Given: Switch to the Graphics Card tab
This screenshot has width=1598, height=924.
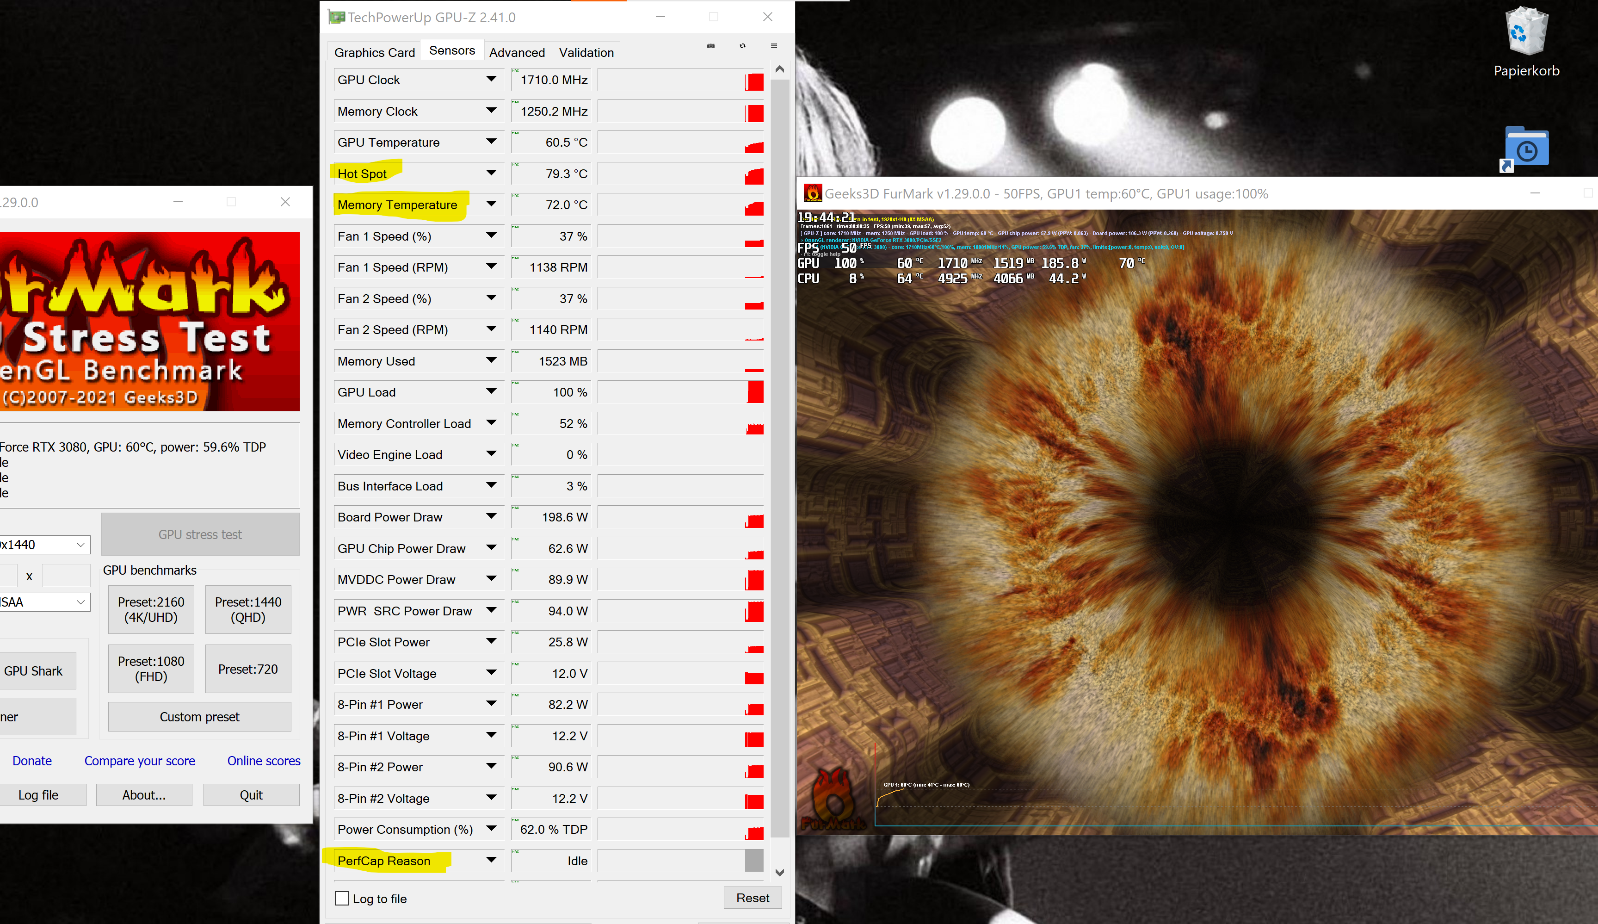Looking at the screenshot, I should coord(374,52).
